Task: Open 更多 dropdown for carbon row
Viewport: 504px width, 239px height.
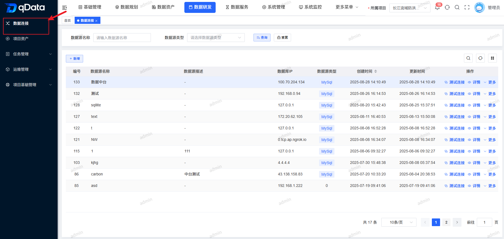Action: pyautogui.click(x=490, y=174)
